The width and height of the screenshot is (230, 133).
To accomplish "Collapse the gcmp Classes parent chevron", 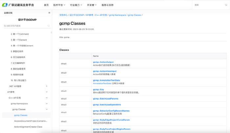I will 47,109.
